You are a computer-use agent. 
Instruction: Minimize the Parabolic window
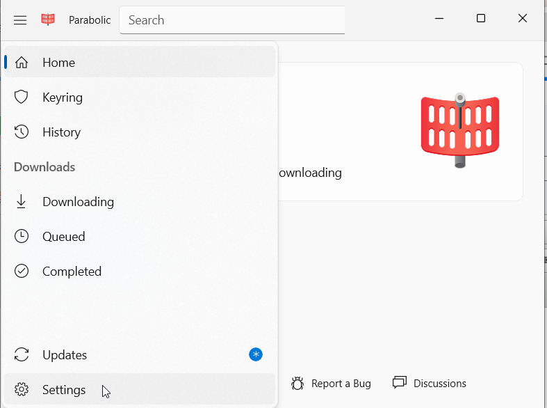point(439,19)
